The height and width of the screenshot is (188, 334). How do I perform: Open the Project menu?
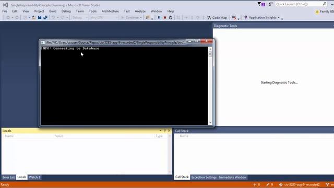point(39,11)
